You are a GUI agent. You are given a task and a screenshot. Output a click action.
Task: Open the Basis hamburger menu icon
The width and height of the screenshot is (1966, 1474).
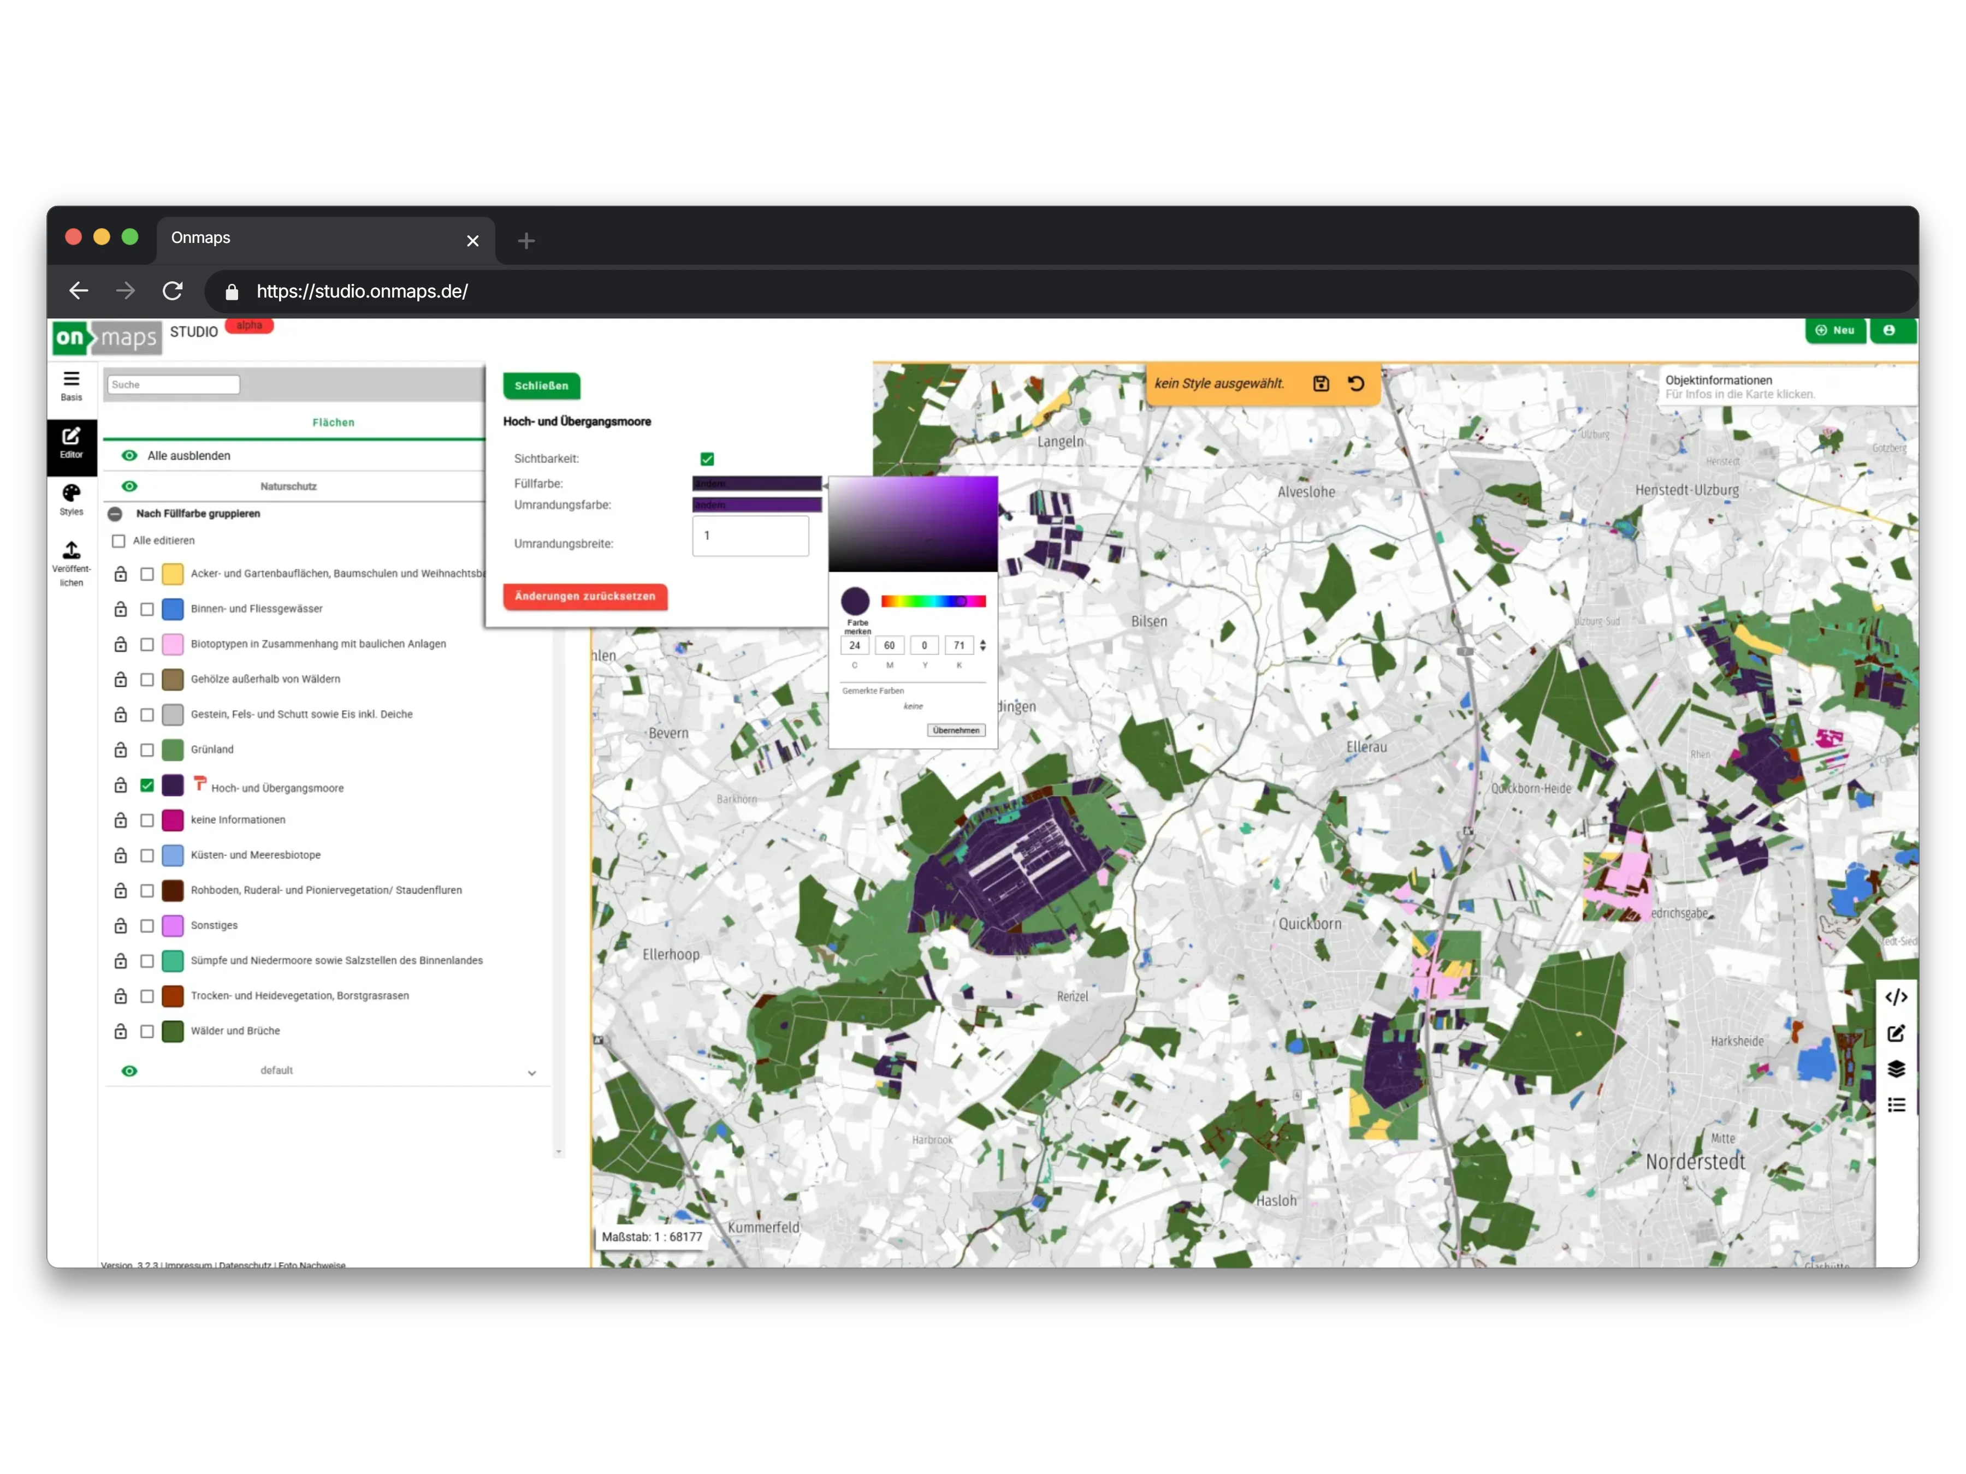click(71, 379)
